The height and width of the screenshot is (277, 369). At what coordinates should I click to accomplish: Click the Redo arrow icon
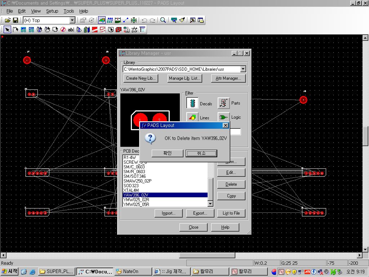coord(152,20)
